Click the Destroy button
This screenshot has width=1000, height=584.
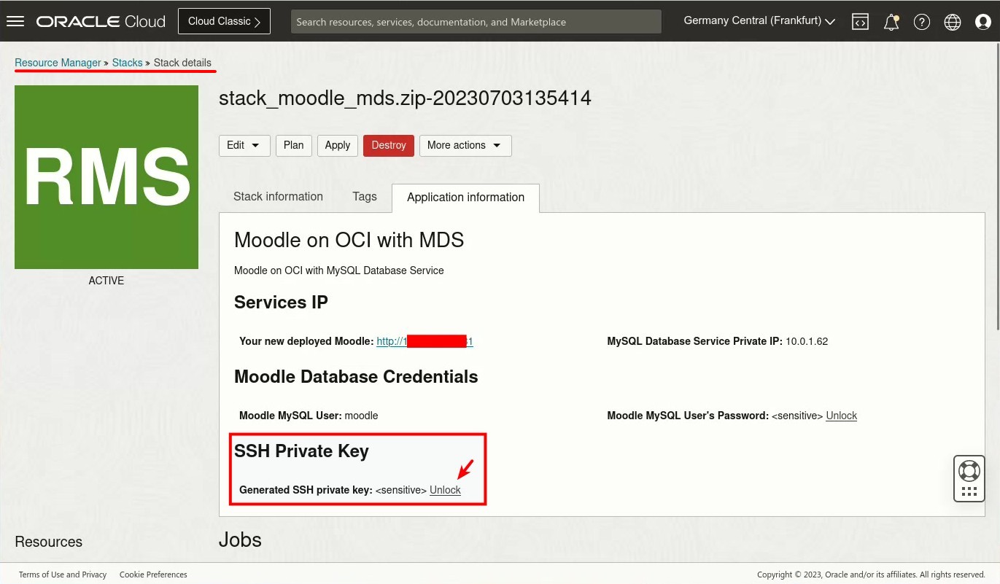click(388, 145)
